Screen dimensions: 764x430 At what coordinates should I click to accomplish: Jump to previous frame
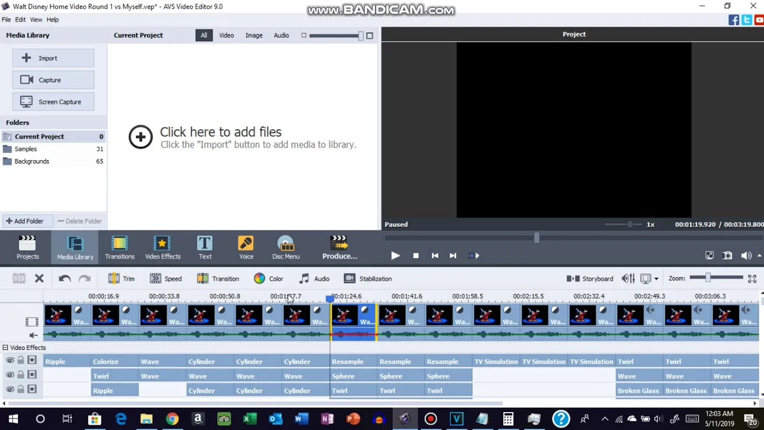(435, 256)
